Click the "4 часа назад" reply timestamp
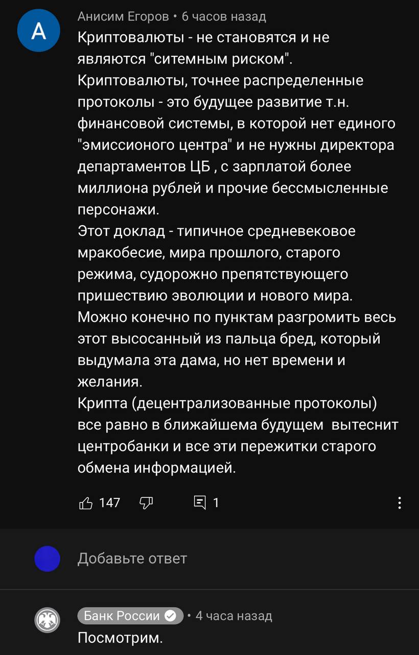The height and width of the screenshot is (655, 419). (234, 616)
